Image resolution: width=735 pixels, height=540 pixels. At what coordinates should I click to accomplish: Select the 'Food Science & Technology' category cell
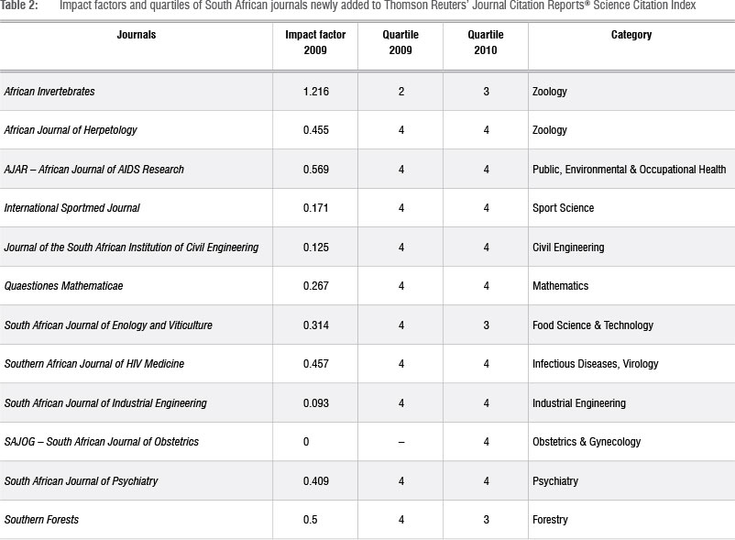click(x=593, y=325)
